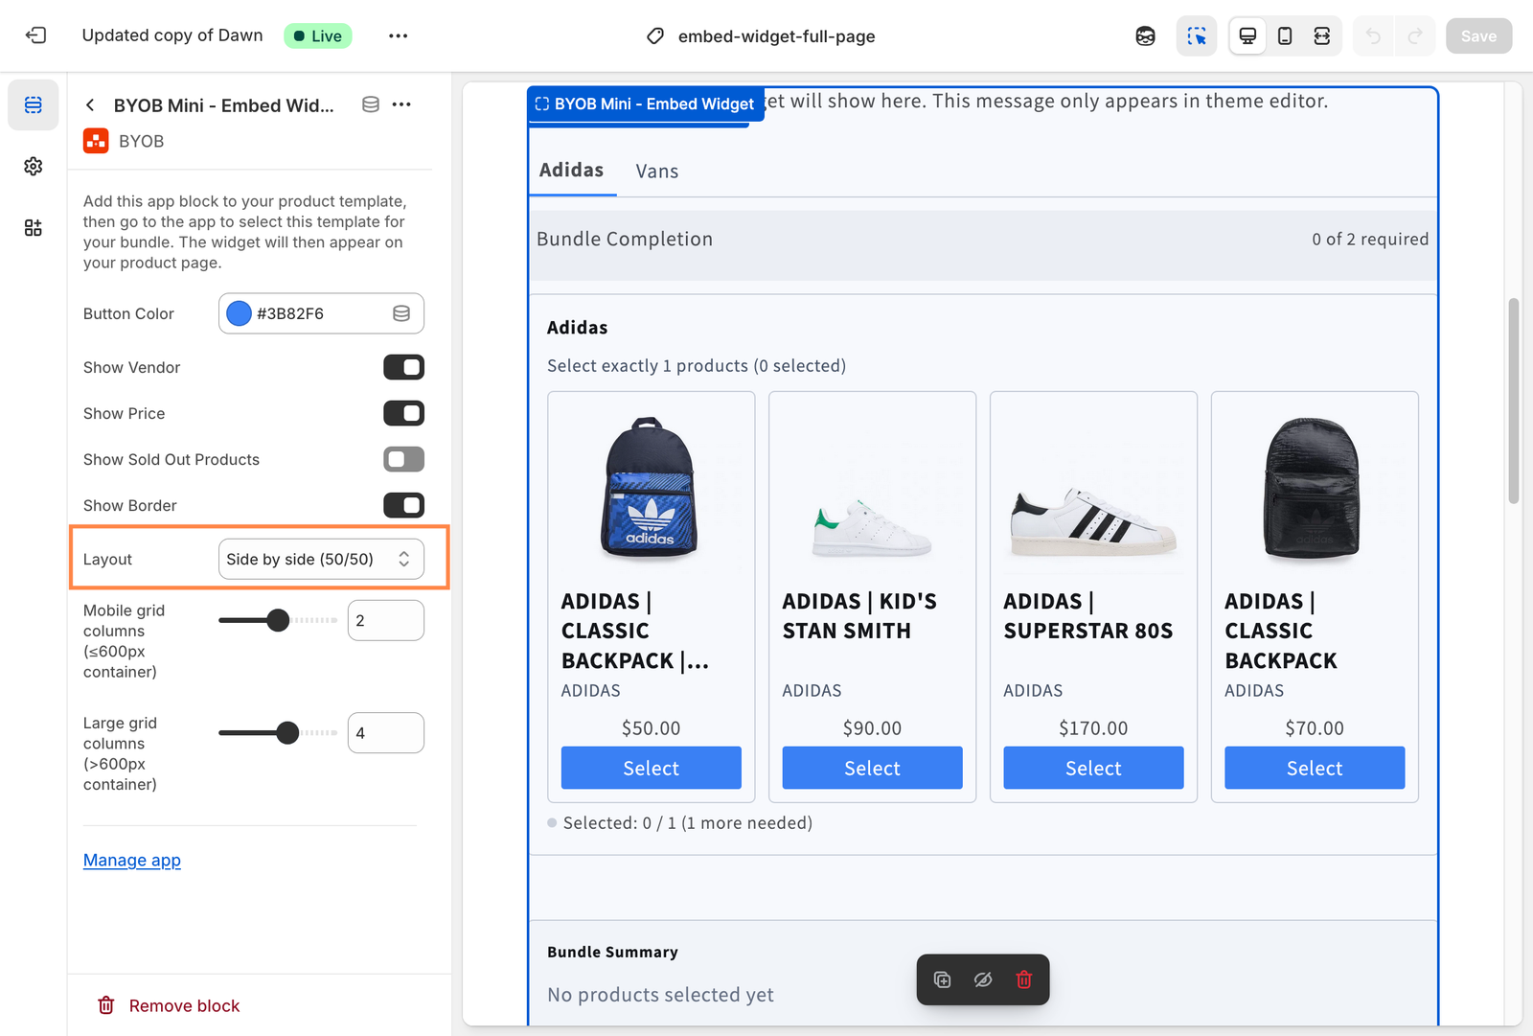Click the red trash icon in floating toolbar

[x=1023, y=979]
